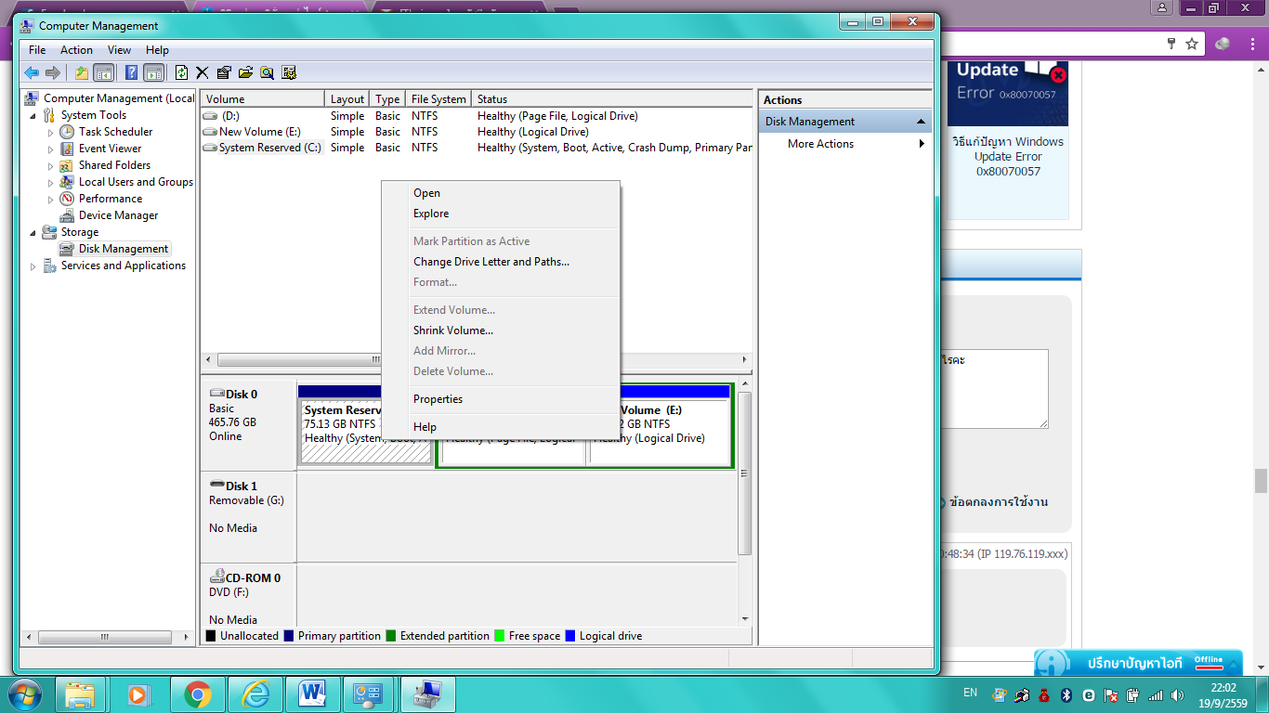Open the More Actions submenu
The height and width of the screenshot is (713, 1269).
point(844,144)
